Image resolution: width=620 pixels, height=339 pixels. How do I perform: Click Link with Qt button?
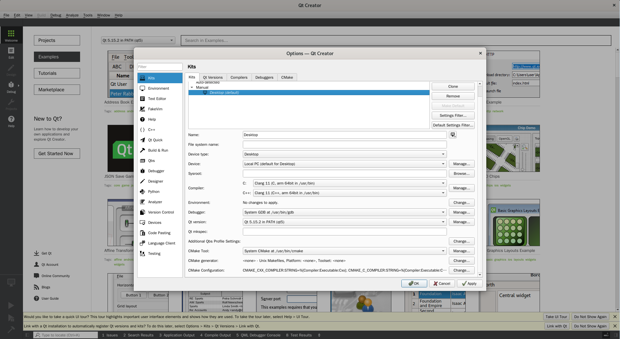pyautogui.click(x=557, y=326)
